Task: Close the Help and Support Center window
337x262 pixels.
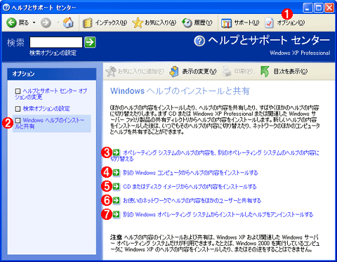Action: tap(329, 8)
